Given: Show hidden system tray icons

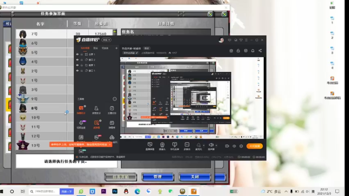Looking at the screenshot, I should point(286,191).
